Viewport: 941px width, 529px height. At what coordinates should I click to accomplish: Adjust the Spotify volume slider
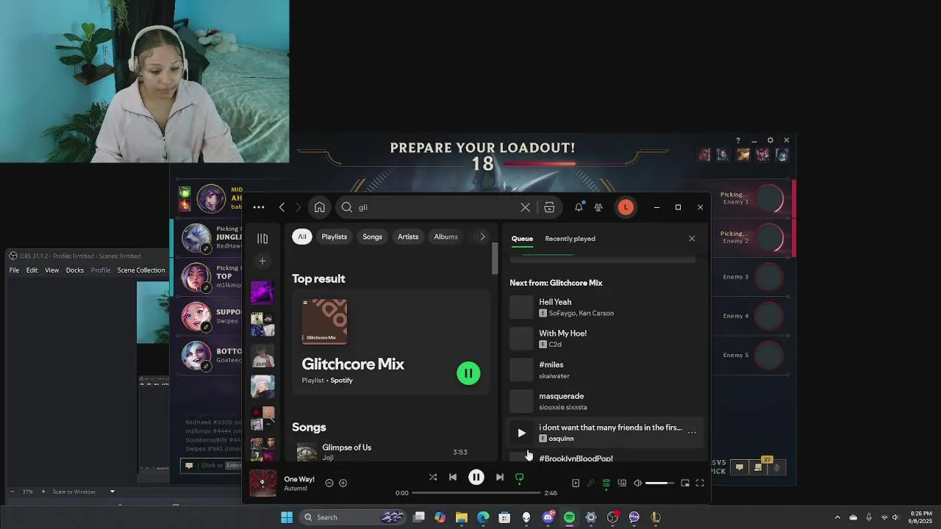[659, 483]
